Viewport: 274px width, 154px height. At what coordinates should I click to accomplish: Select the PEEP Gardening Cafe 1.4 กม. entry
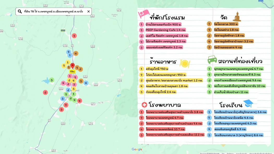(x=165, y=30)
